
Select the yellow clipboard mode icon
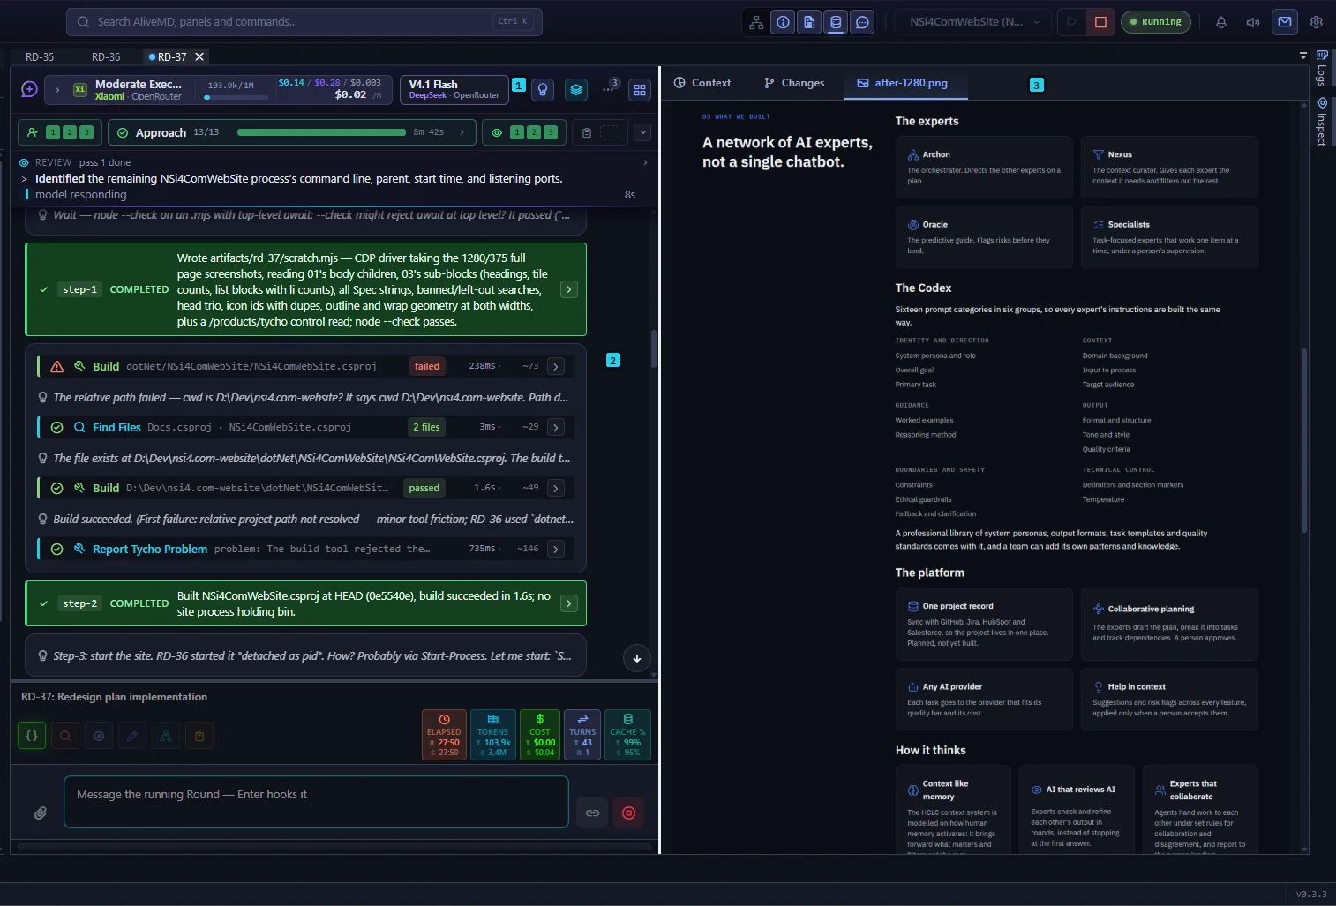199,735
